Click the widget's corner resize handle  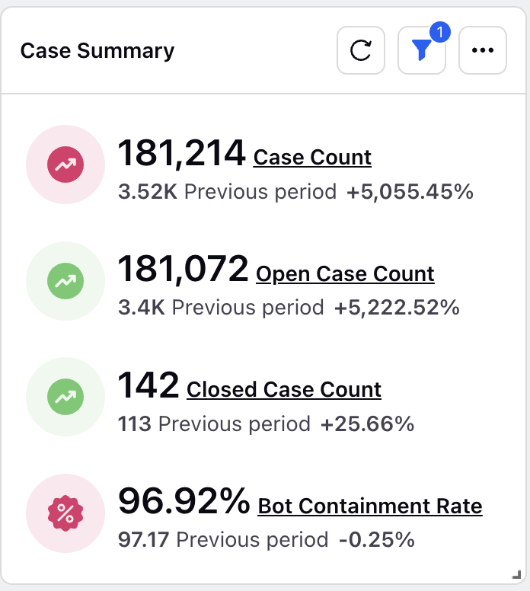click(516, 574)
